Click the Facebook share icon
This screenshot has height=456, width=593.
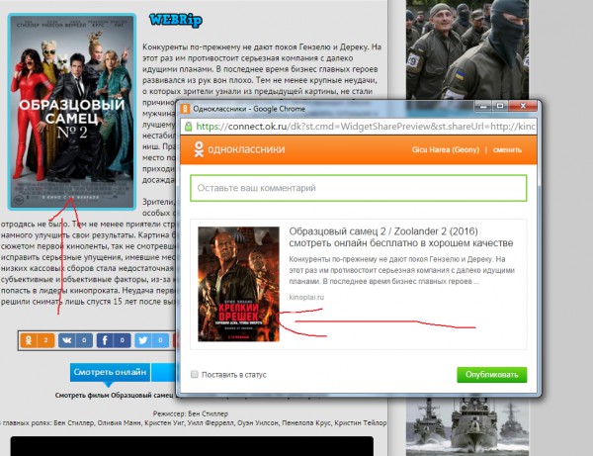105,340
